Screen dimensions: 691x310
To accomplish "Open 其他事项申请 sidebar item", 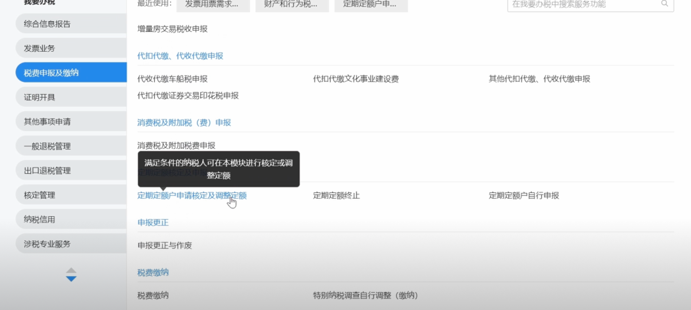I will tap(71, 121).
